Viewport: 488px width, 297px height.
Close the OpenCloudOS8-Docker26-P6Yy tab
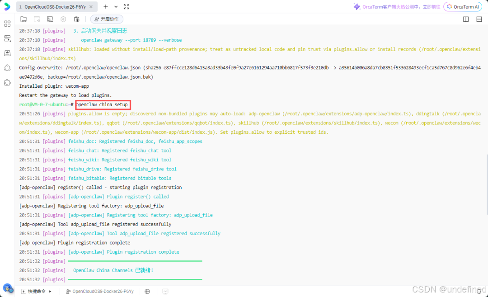point(91,6)
